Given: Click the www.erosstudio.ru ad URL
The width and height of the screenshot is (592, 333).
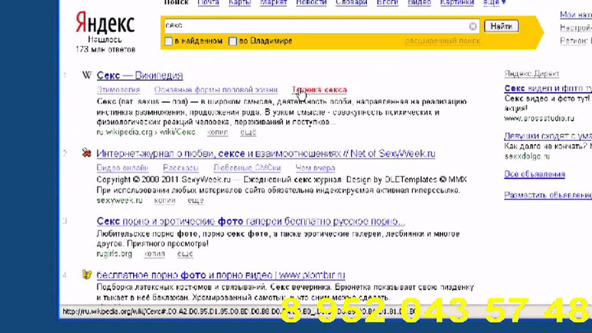Looking at the screenshot, I should (x=539, y=118).
